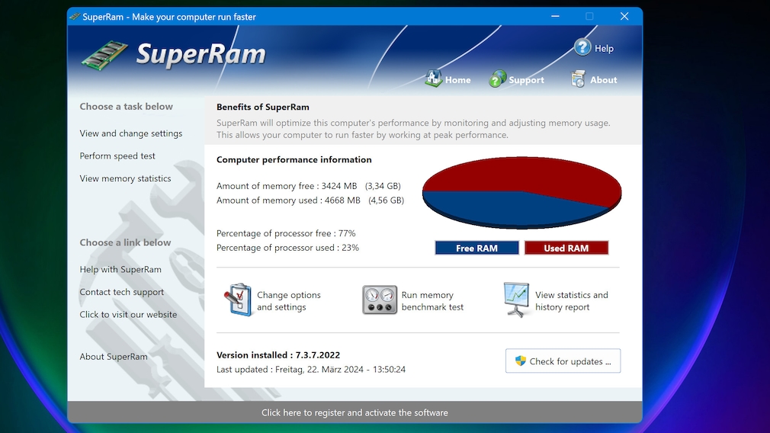Screen dimensions: 770x433
Task: Click the shield icon on Check for updates
Action: pos(521,361)
